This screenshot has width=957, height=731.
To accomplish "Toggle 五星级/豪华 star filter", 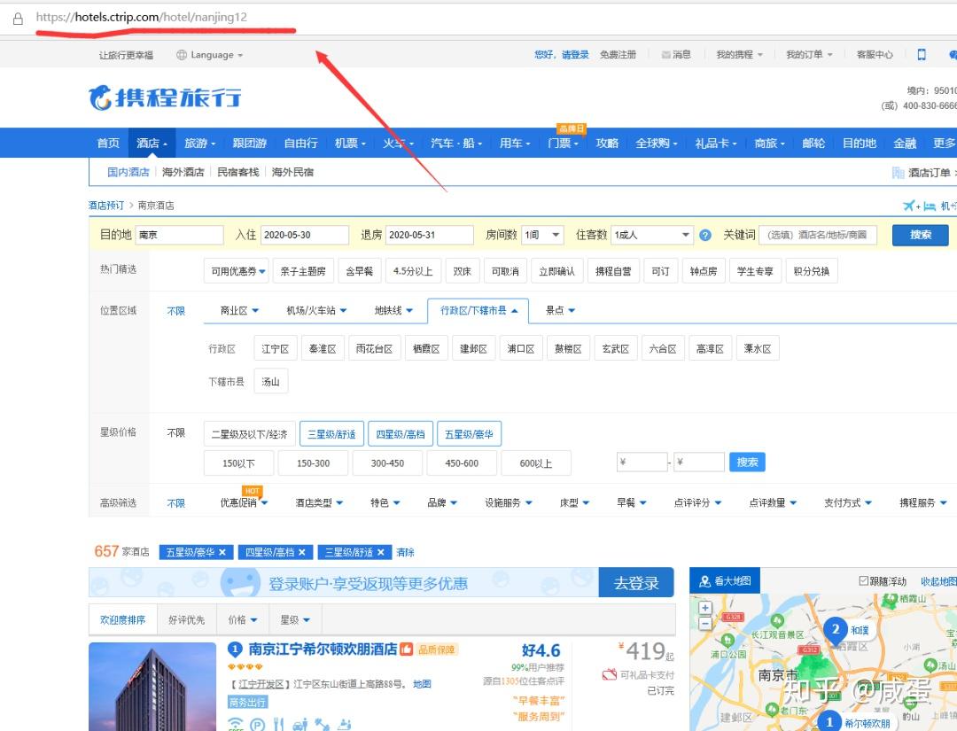I will tap(469, 434).
